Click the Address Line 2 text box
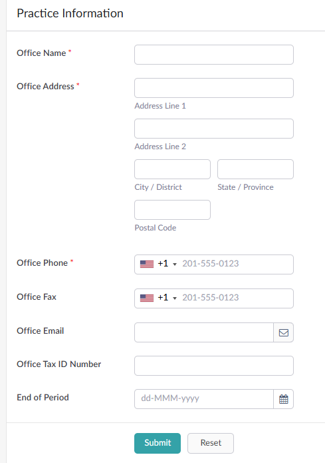Image resolution: width=325 pixels, height=463 pixels. [x=214, y=129]
